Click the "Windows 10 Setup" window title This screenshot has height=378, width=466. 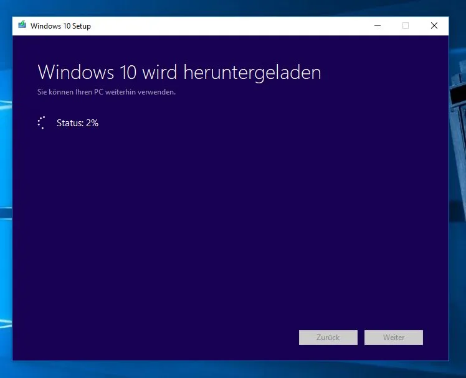click(x=60, y=26)
